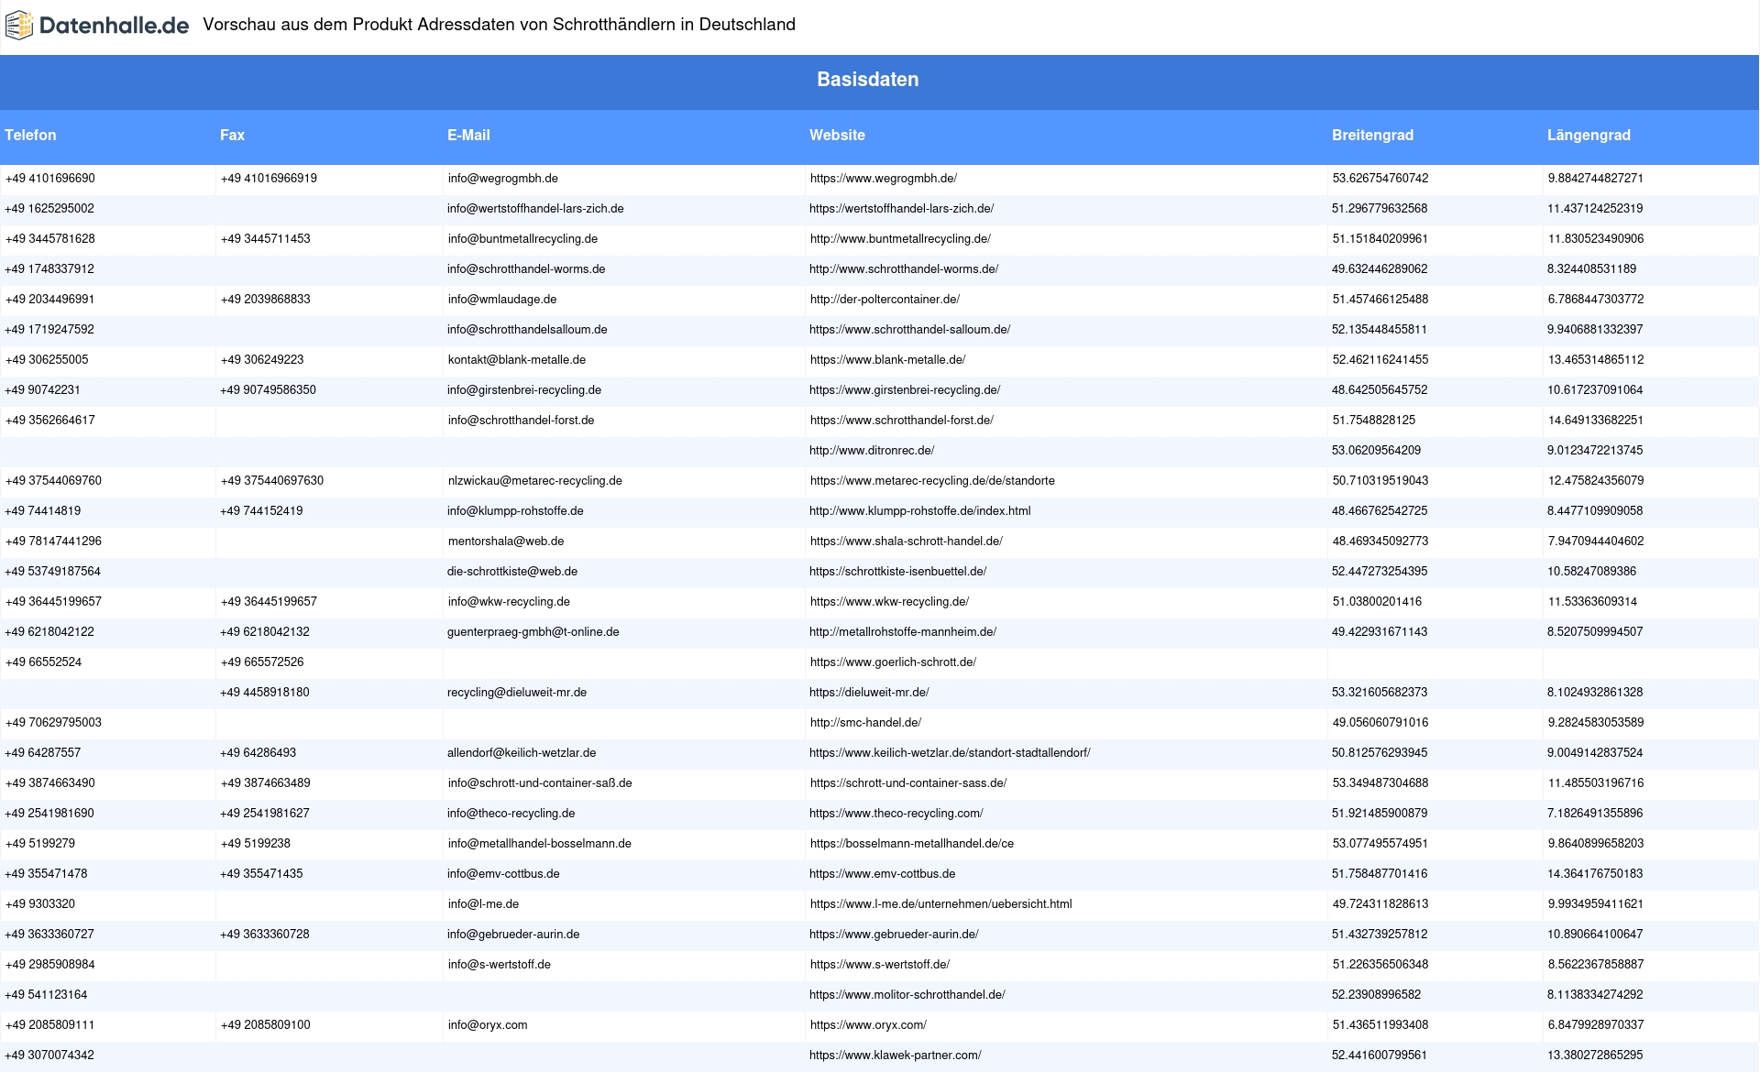Viewport: 1760px width, 1072px height.
Task: Click email nlzwickau@metarec-recycling.de
Action: click(535, 481)
